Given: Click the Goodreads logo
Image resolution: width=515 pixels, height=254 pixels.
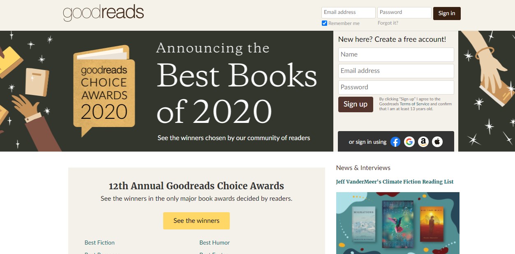Looking at the screenshot, I should point(103,13).
